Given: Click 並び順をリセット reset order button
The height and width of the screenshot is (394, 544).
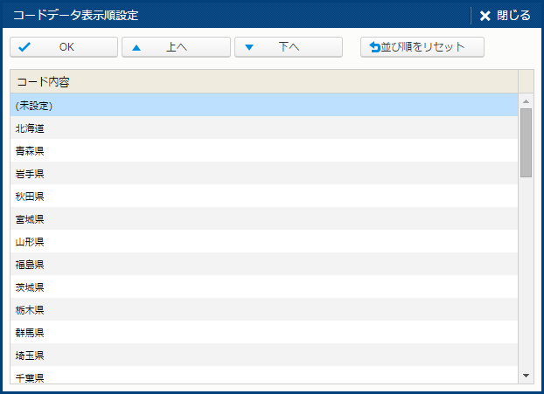Looking at the screenshot, I should click(422, 47).
